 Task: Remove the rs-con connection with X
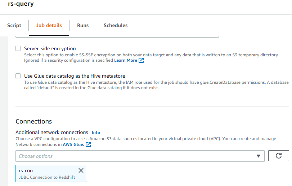[81, 170]
